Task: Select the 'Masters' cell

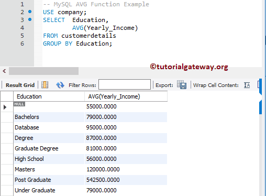Action: click(x=49, y=169)
